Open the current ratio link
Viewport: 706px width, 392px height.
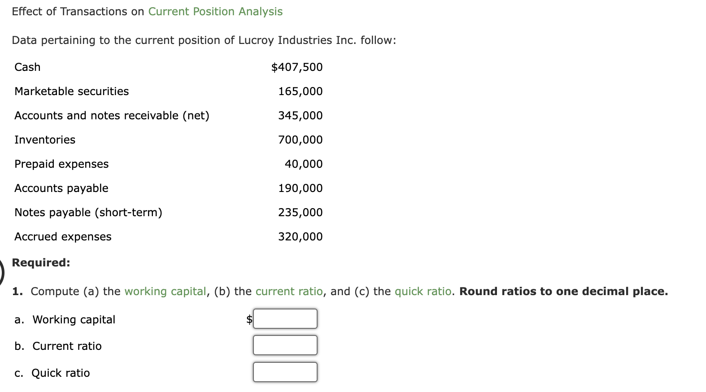[289, 291]
